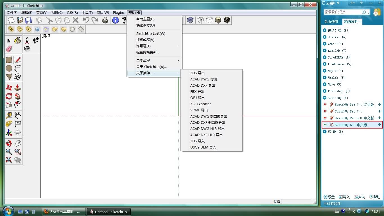Click the 导入 import button in 云端 panel
This screenshot has width=384, height=216.
pyautogui.click(x=344, y=197)
